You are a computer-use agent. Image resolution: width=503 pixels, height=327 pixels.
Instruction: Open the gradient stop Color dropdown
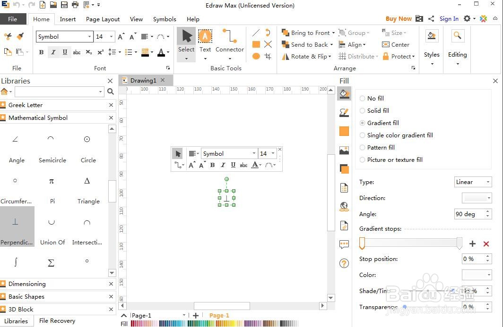click(x=477, y=275)
